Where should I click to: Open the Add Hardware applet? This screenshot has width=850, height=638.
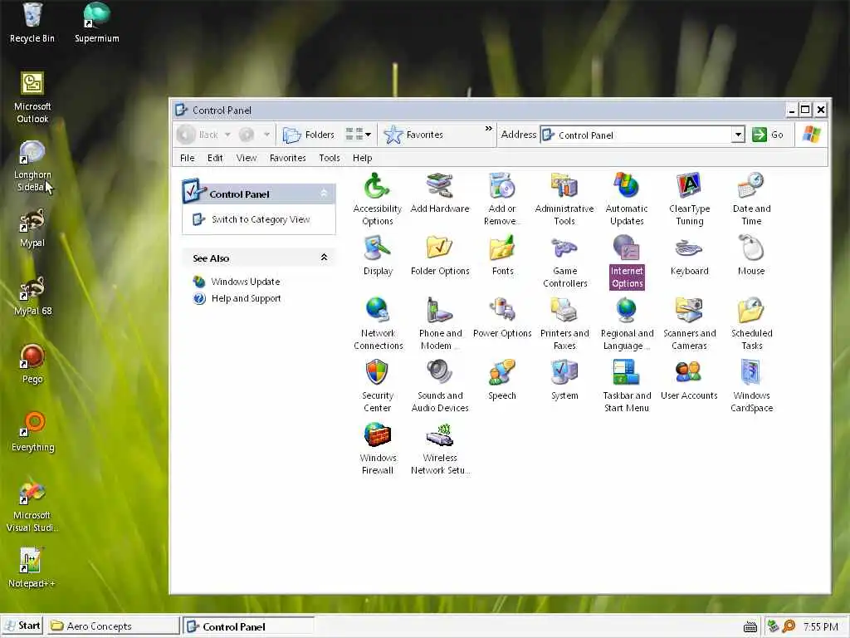tap(440, 193)
